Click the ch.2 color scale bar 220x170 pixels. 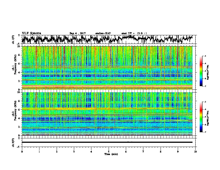[201, 117]
